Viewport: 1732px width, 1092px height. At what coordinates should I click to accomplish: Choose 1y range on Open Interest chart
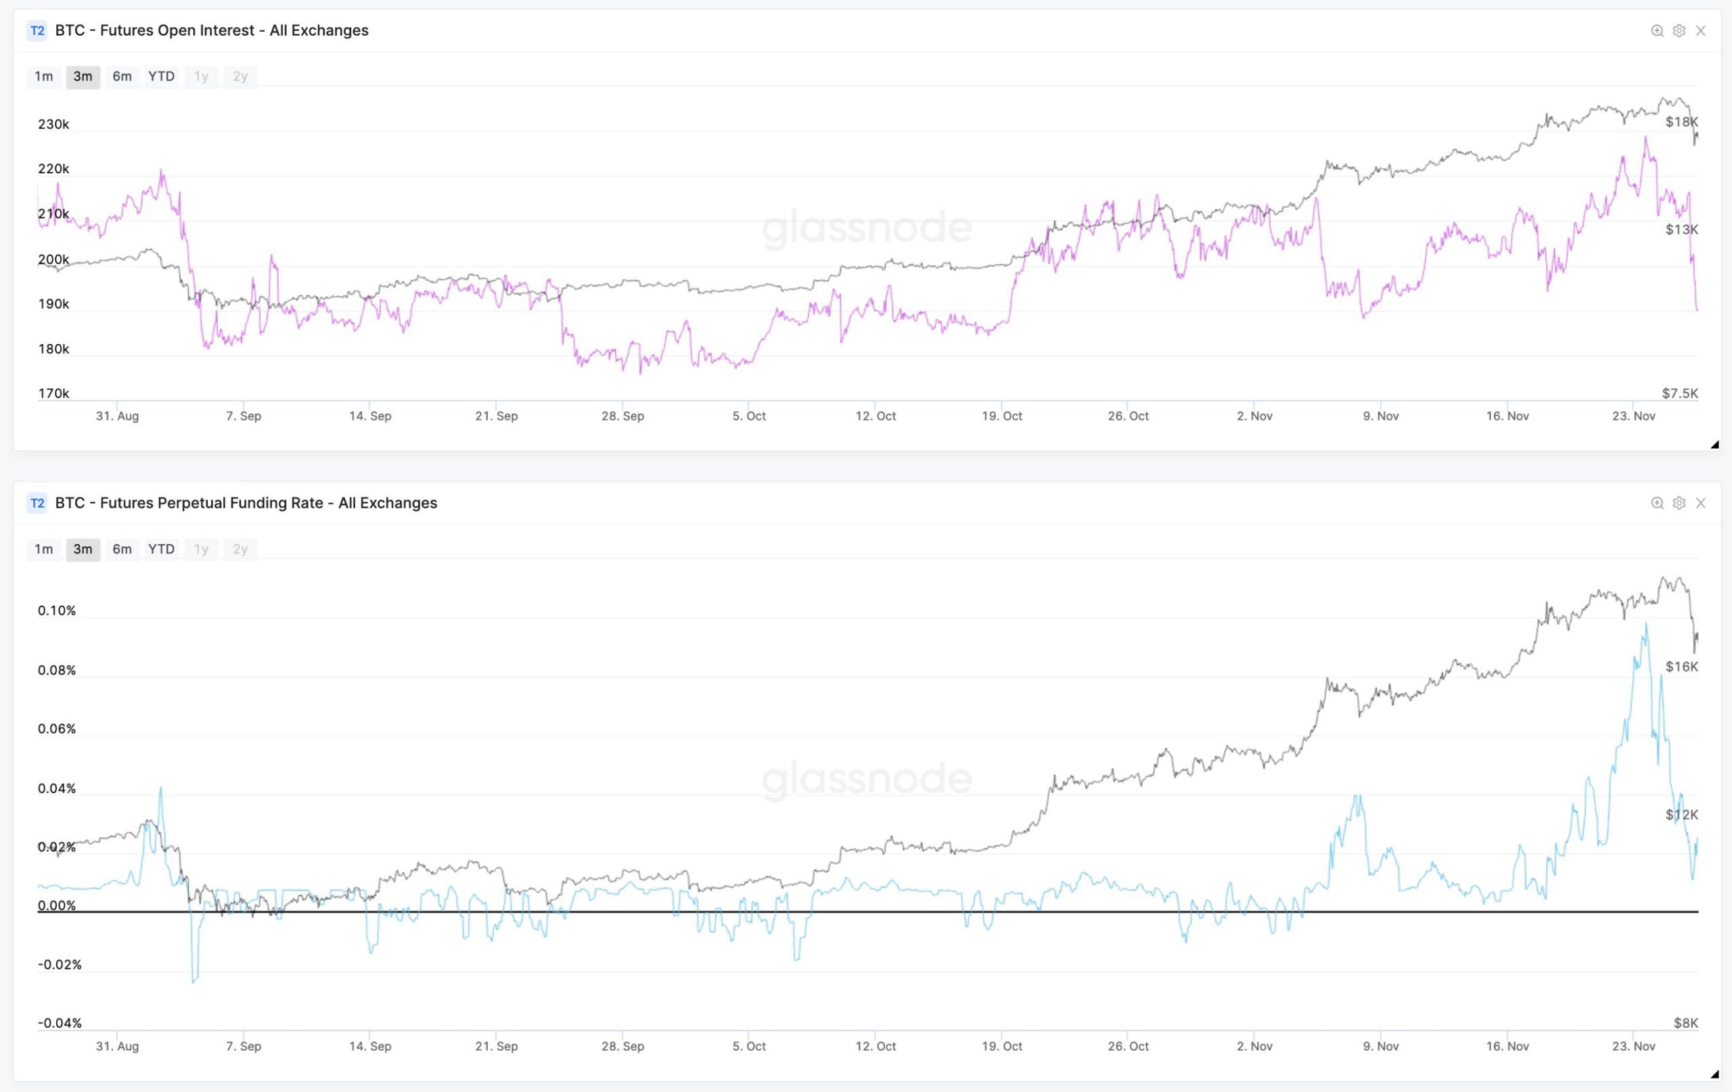pos(202,76)
